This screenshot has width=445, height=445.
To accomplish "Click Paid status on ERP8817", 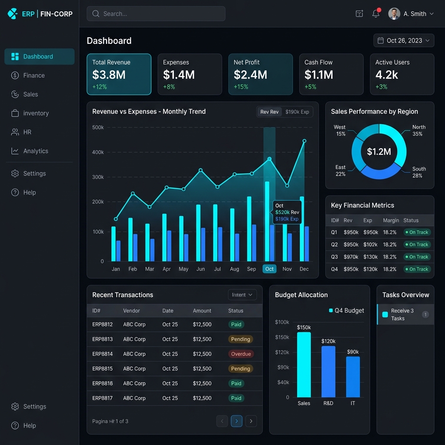I will [x=236, y=398].
